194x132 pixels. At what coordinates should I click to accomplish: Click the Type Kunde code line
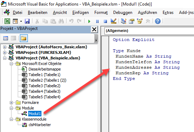point(127,51)
